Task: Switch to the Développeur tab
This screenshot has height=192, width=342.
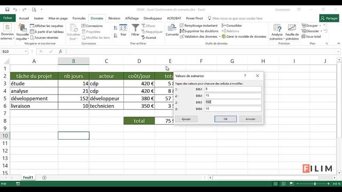Action: 153,18
